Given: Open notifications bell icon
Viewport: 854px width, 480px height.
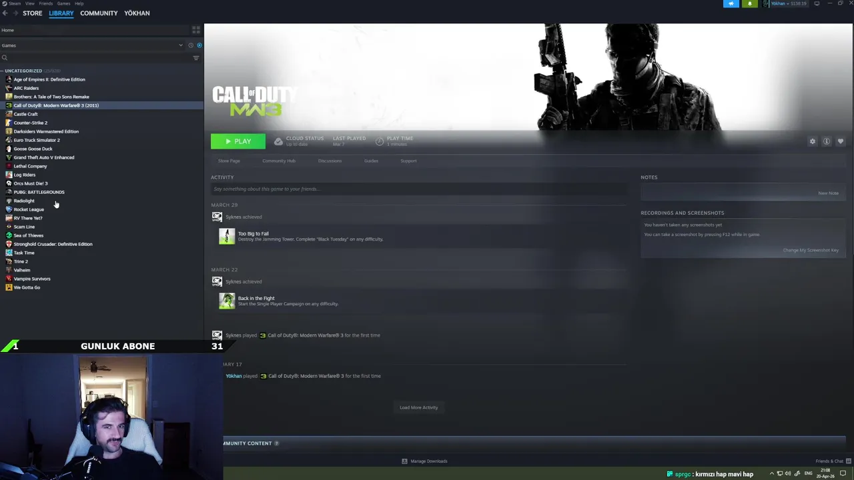Looking at the screenshot, I should point(749,3).
